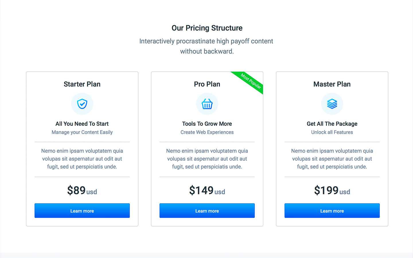413x258 pixels.
Task: Click the All You Need To Start subtitle
Action: click(82, 124)
